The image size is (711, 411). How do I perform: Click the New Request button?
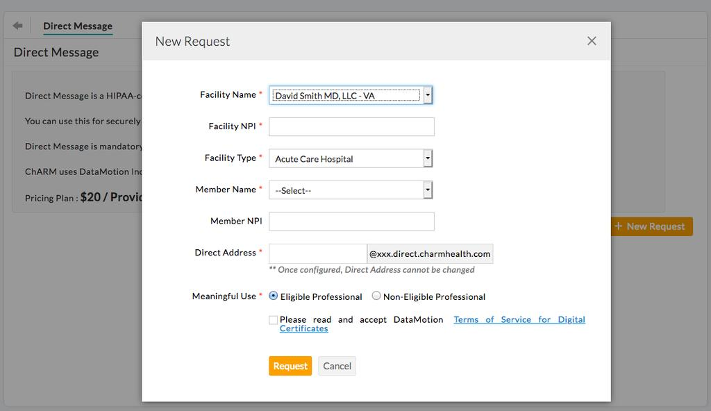pyautogui.click(x=650, y=226)
